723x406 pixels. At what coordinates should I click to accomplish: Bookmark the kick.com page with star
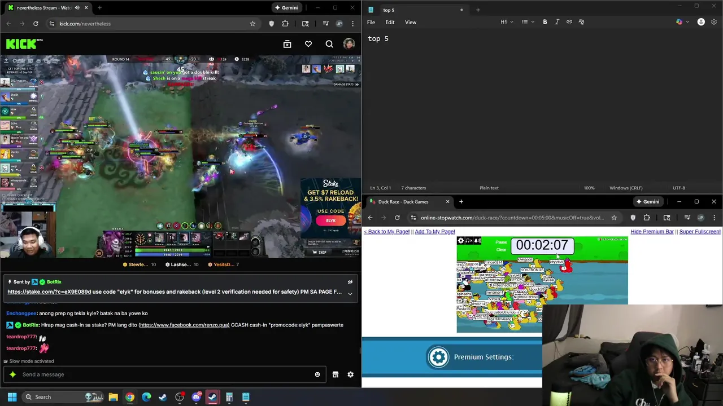(x=252, y=24)
